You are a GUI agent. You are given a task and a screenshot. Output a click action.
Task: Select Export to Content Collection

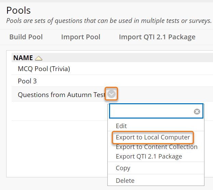[157, 147]
